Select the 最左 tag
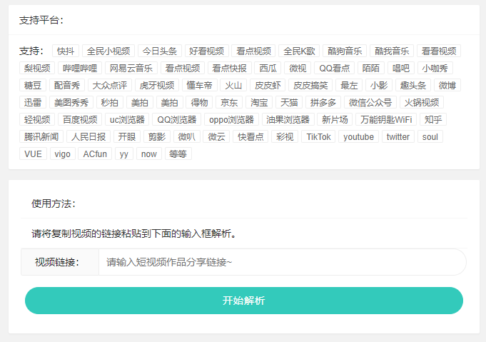Viewport: 486px width, 342px height. (349, 85)
